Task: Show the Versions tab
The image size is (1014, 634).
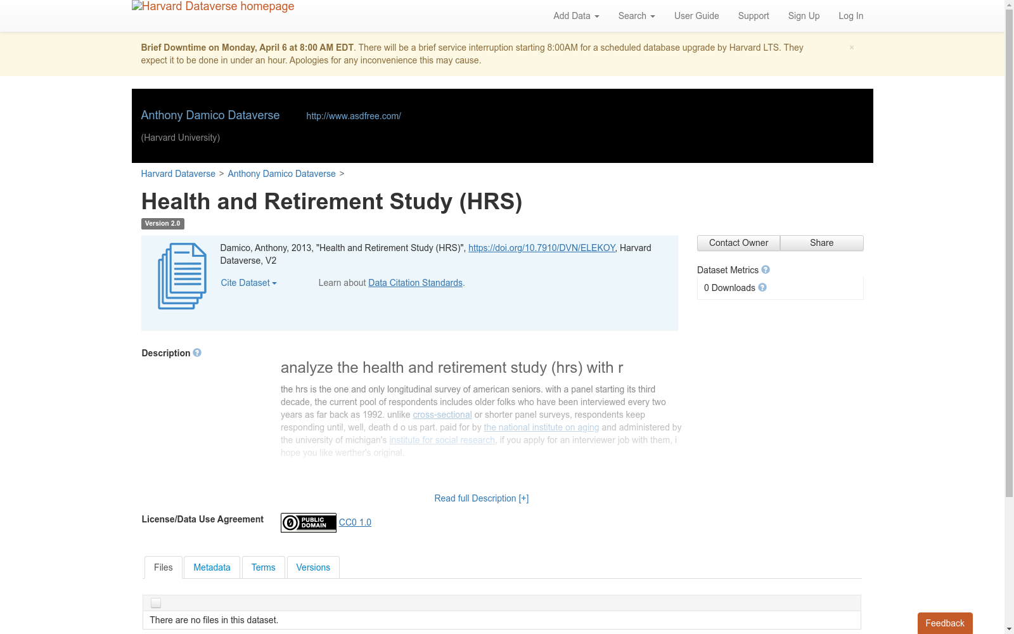Action: tap(313, 567)
